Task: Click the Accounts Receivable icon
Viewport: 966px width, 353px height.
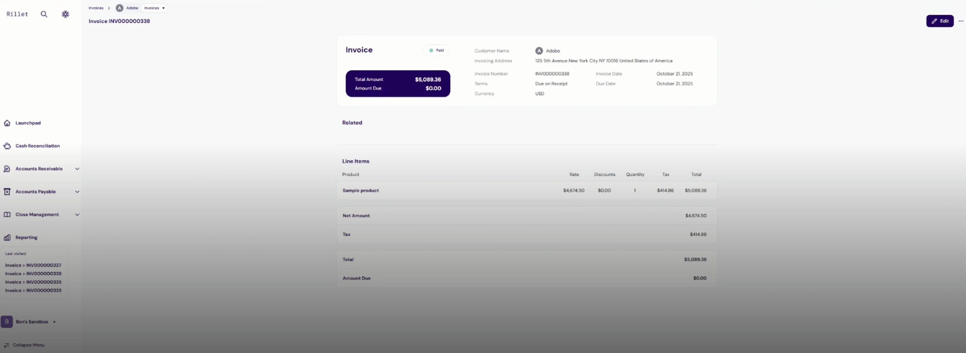Action: [x=7, y=169]
